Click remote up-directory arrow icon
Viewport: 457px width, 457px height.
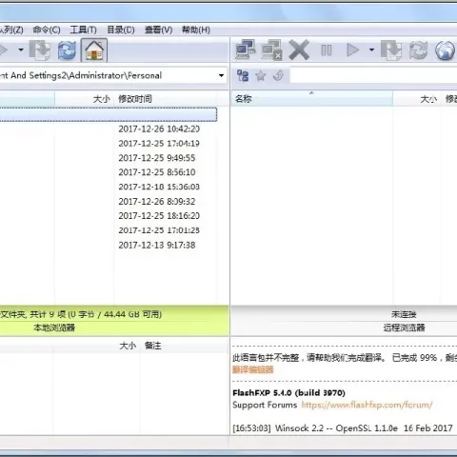point(278,75)
